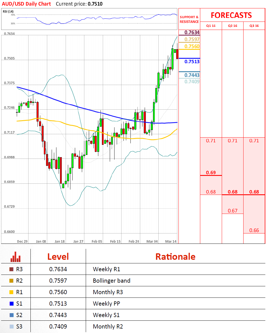
Task: Click the SUPPORT & RESISTANCE header
Action: [x=189, y=19]
